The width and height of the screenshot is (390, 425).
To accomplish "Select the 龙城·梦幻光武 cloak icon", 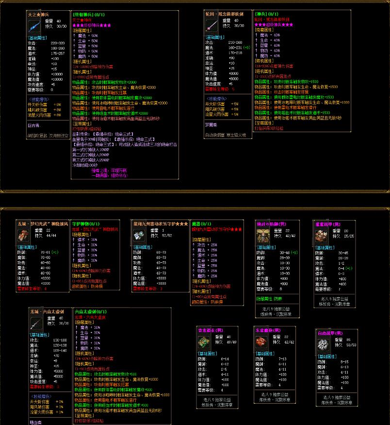I will (24, 235).
